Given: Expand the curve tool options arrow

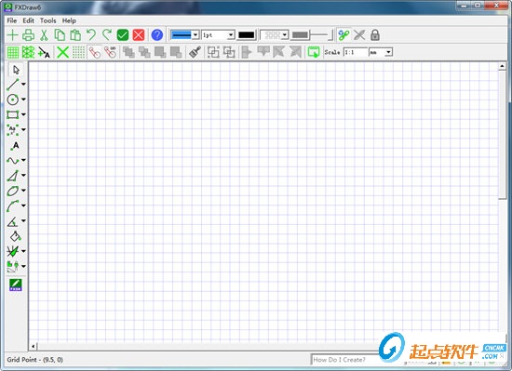Looking at the screenshot, I should click(x=23, y=160).
